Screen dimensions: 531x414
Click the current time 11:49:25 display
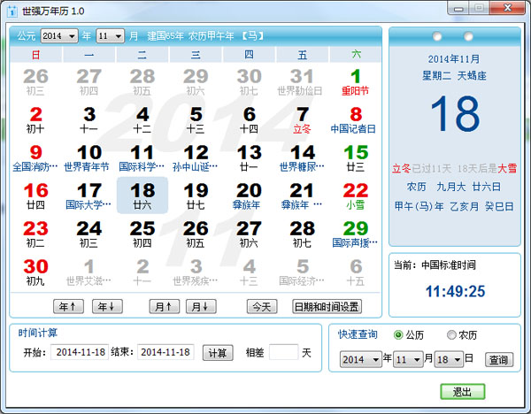coord(455,291)
